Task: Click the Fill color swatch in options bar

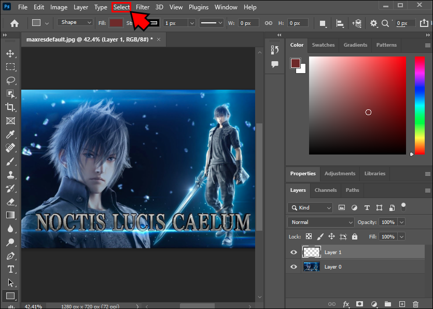Action: tap(116, 23)
